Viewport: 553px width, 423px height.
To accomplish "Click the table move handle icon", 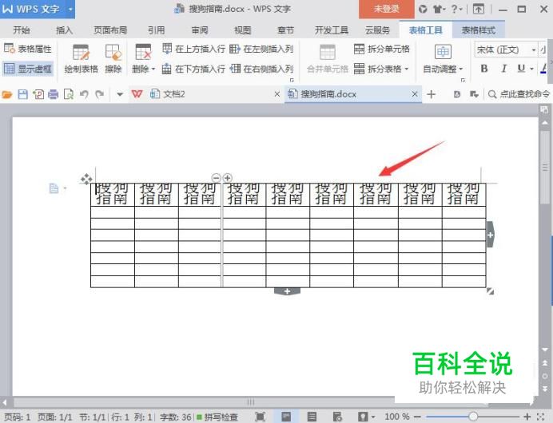I will click(86, 179).
